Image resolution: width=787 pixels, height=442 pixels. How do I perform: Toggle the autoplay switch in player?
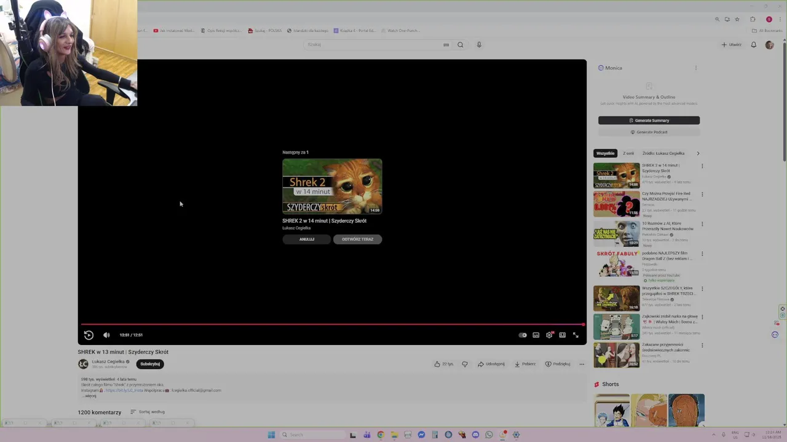tap(523, 335)
